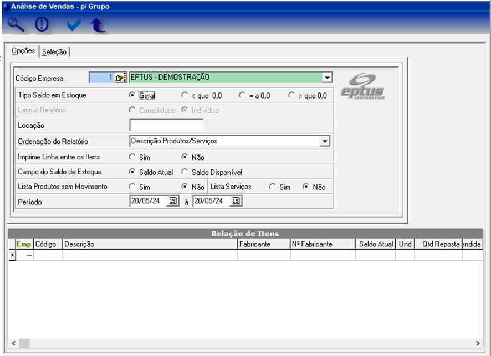This screenshot has height=356, width=491.
Task: Click the magnifying glass search icon
Action: click(17, 25)
